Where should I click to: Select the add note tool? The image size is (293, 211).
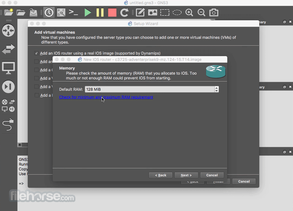tap(140, 13)
